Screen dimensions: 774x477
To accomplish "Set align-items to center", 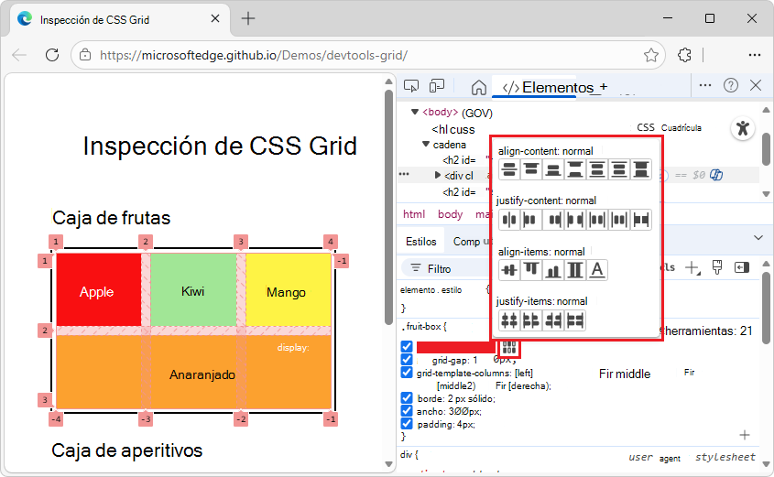I will 509,270.
